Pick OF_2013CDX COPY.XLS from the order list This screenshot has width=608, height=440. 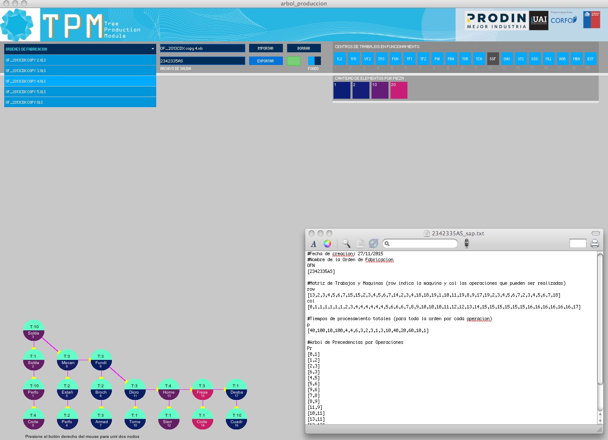click(x=80, y=102)
